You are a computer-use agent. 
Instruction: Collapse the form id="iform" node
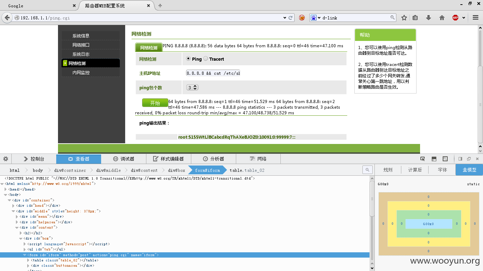tap(25, 255)
